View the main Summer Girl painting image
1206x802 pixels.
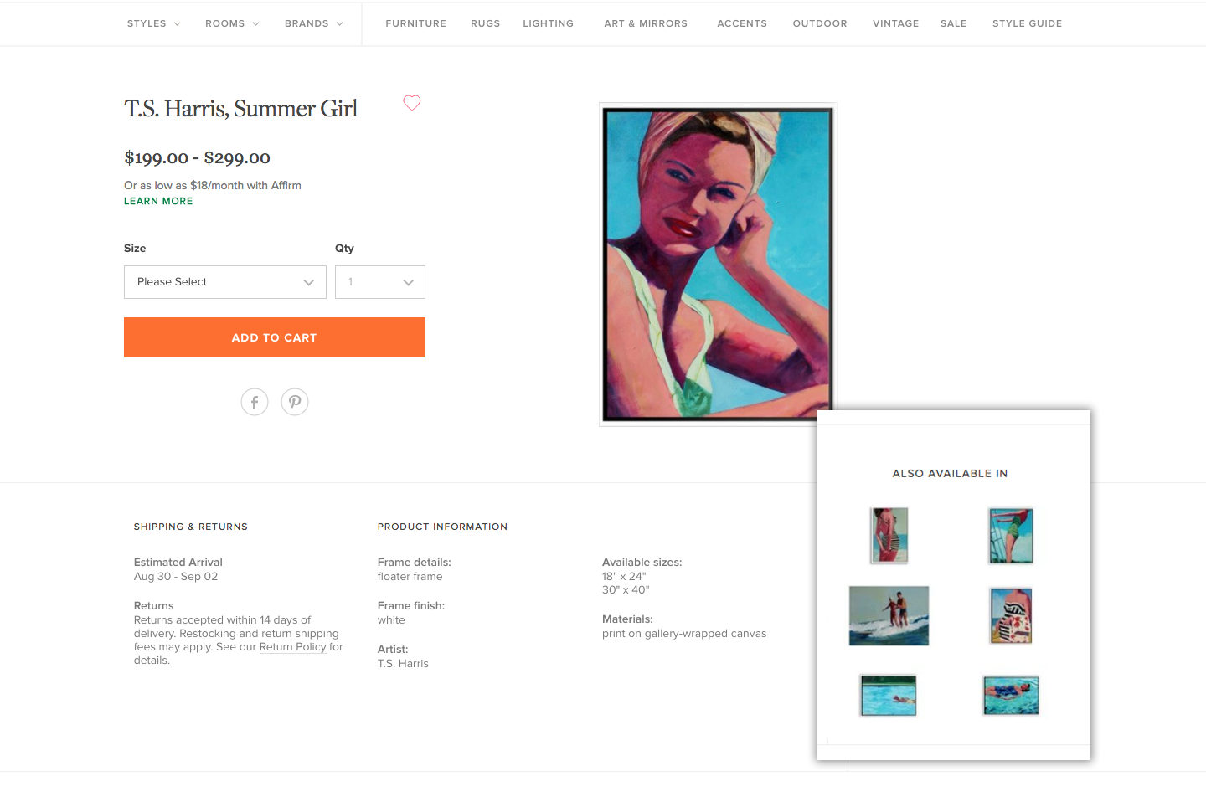[718, 265]
